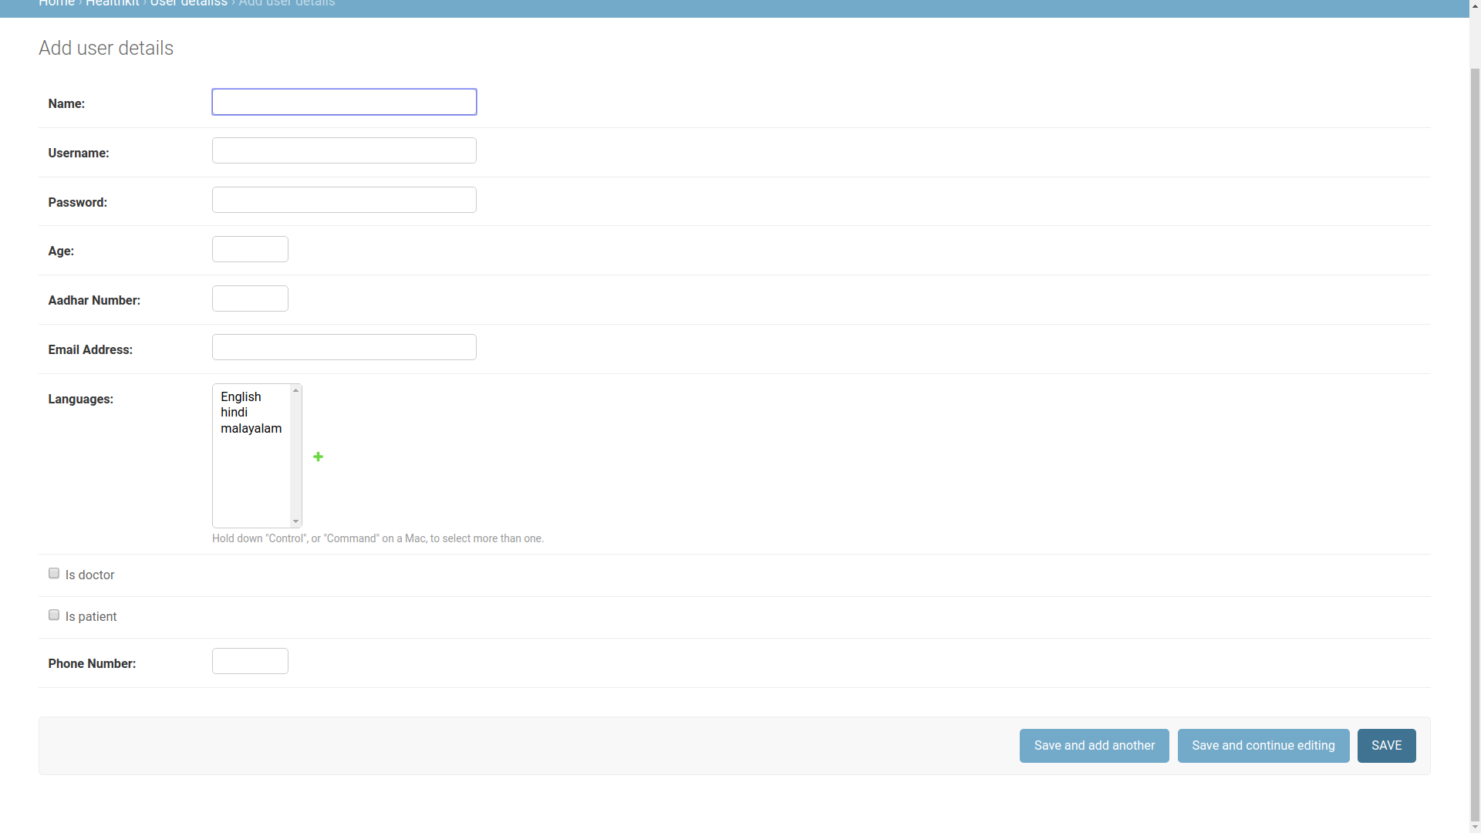Click Save and continue editing

[1263, 745]
